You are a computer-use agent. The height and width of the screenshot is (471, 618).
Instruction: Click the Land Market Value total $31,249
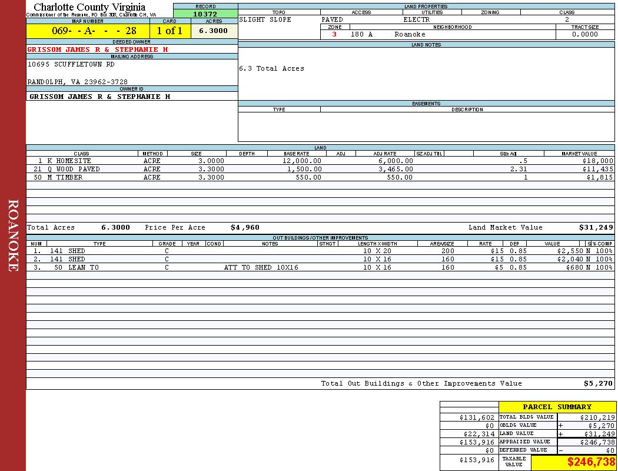(x=596, y=227)
